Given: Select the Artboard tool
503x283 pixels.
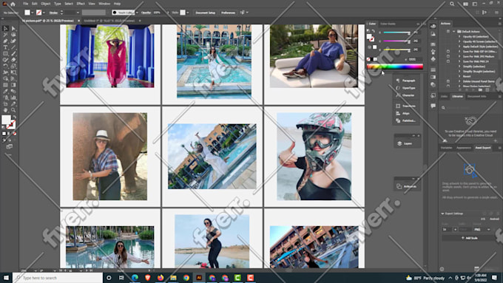Looking at the screenshot, I should [x=5, y=104].
